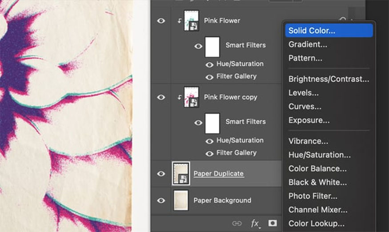The image size is (389, 232).
Task: Click the Paper Duplicate layer name
Action: (x=219, y=173)
